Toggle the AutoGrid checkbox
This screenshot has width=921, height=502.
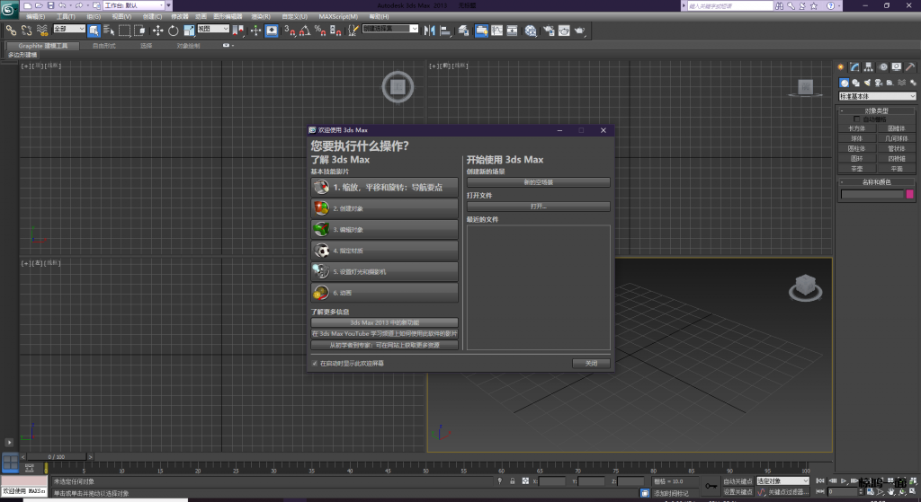point(858,119)
